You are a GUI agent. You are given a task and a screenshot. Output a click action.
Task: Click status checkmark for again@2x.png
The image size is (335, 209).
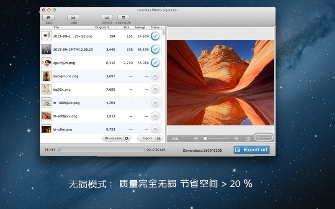(x=155, y=63)
